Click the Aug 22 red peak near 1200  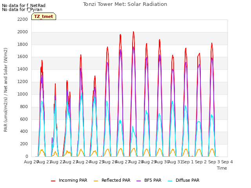[x=67, y=81]
